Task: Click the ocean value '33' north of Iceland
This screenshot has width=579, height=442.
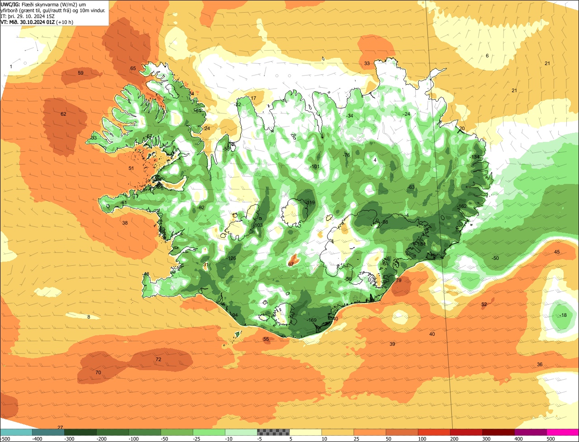Action: tap(367, 64)
